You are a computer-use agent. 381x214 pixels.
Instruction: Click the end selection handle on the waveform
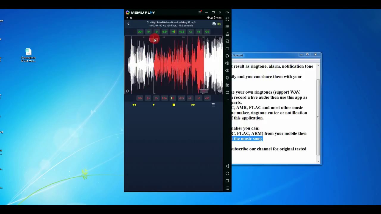[204, 91]
